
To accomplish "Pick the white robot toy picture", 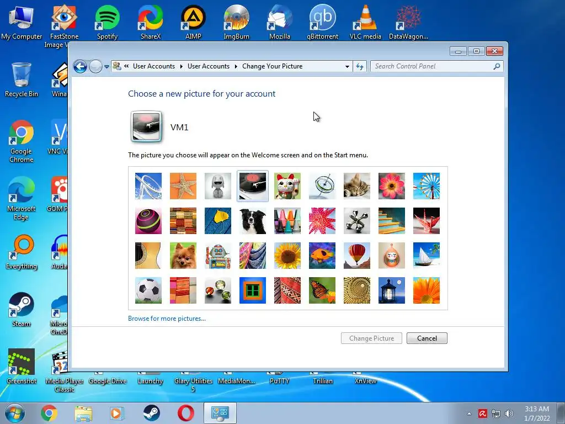I will [217, 186].
